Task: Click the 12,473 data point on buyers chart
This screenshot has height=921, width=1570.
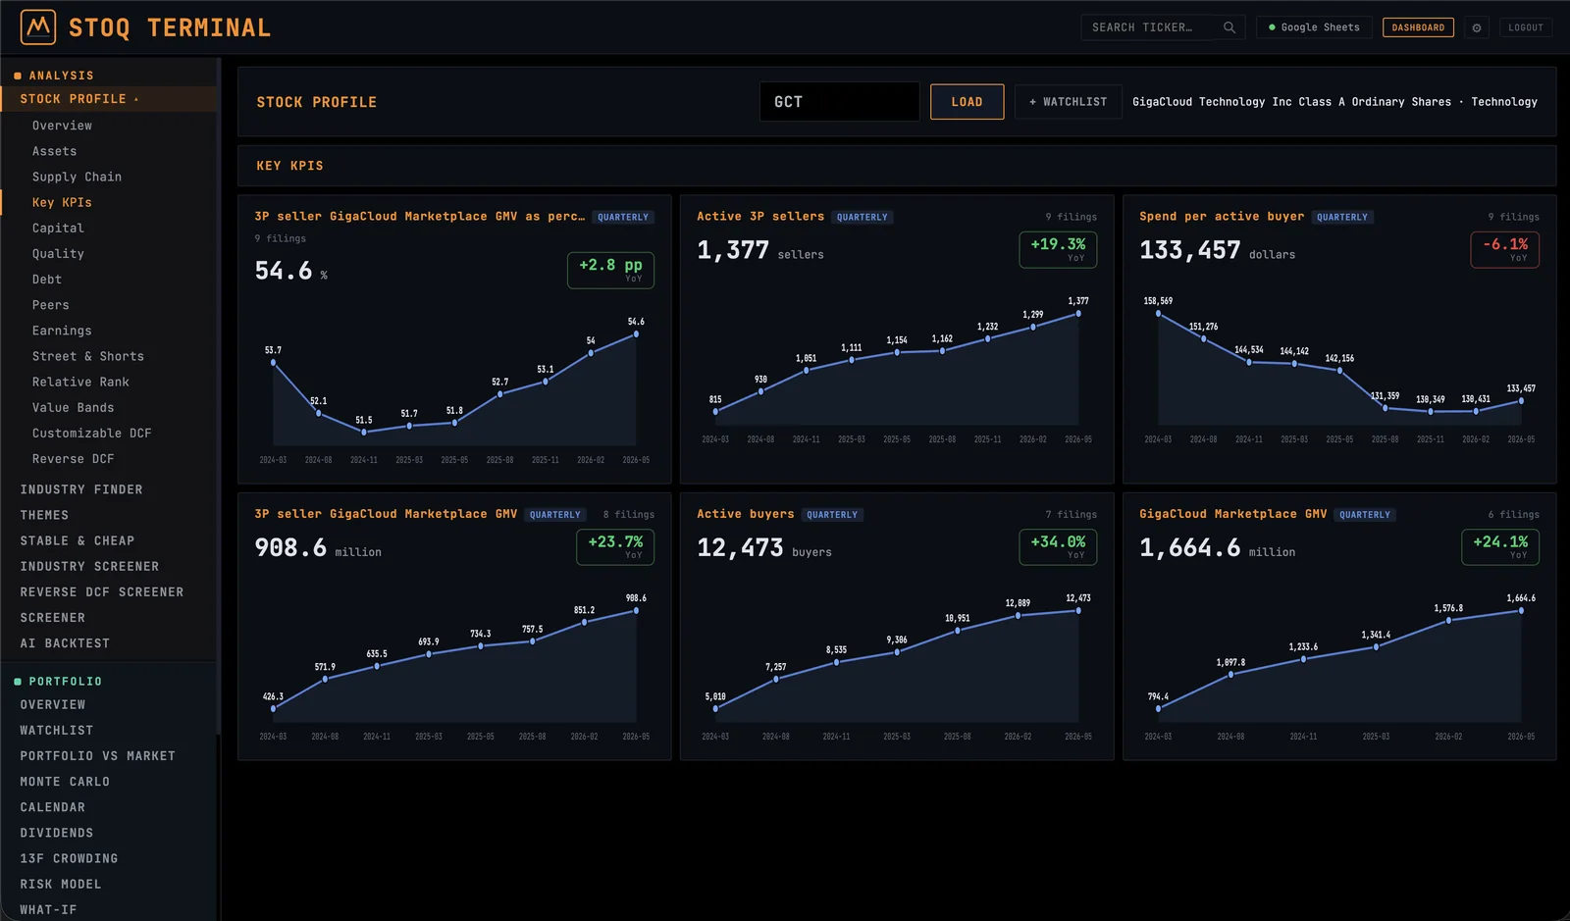Action: click(x=1078, y=611)
